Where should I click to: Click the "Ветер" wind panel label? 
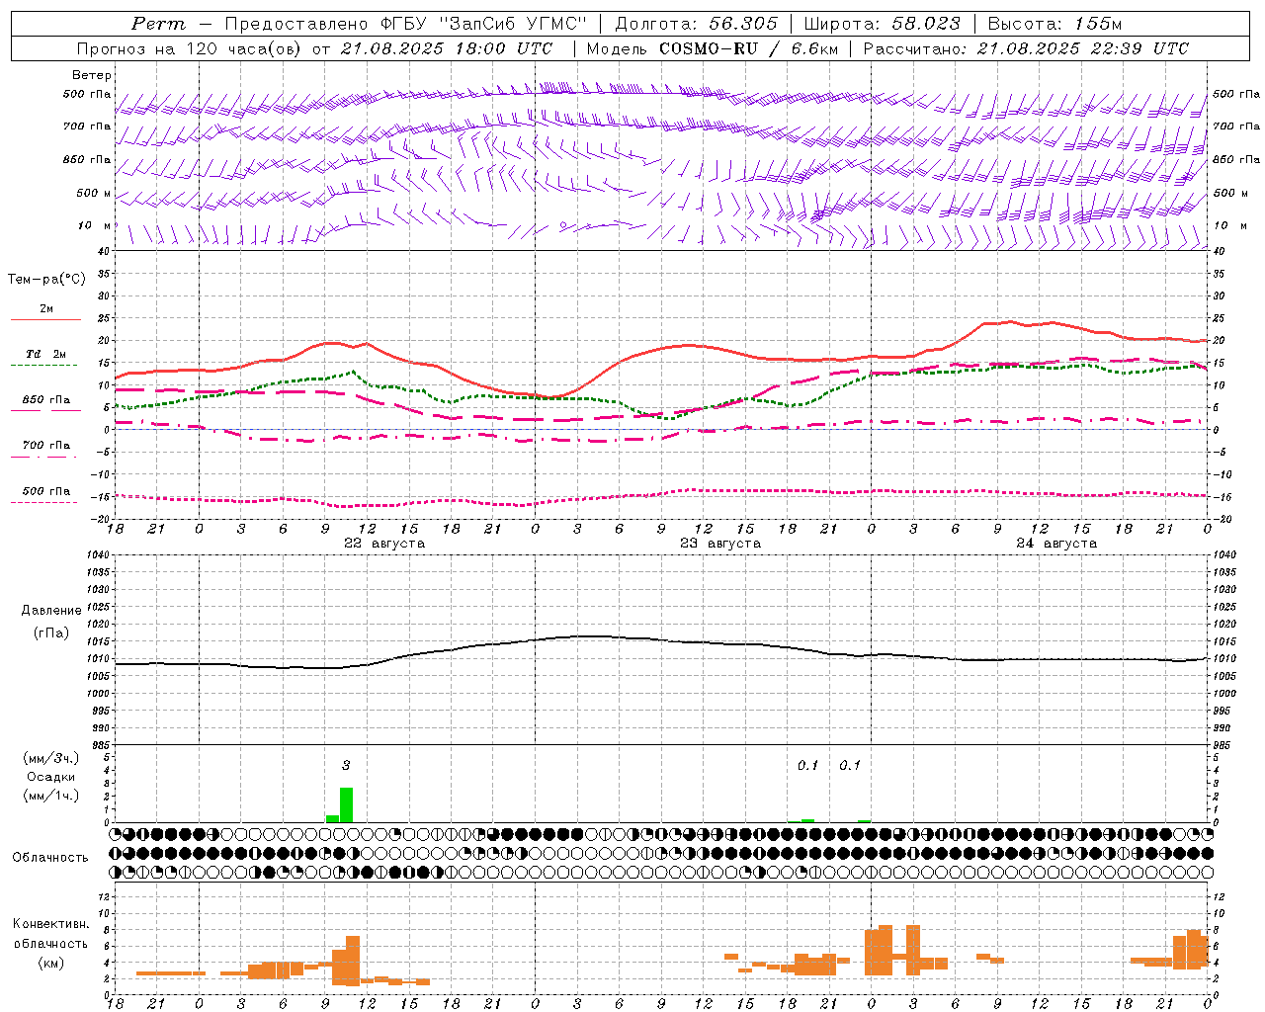[x=92, y=75]
